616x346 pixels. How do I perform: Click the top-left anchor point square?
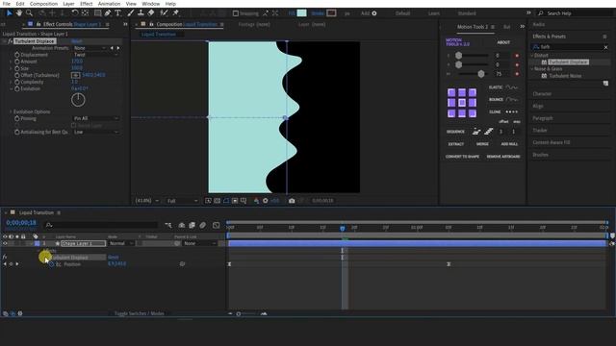[451, 92]
